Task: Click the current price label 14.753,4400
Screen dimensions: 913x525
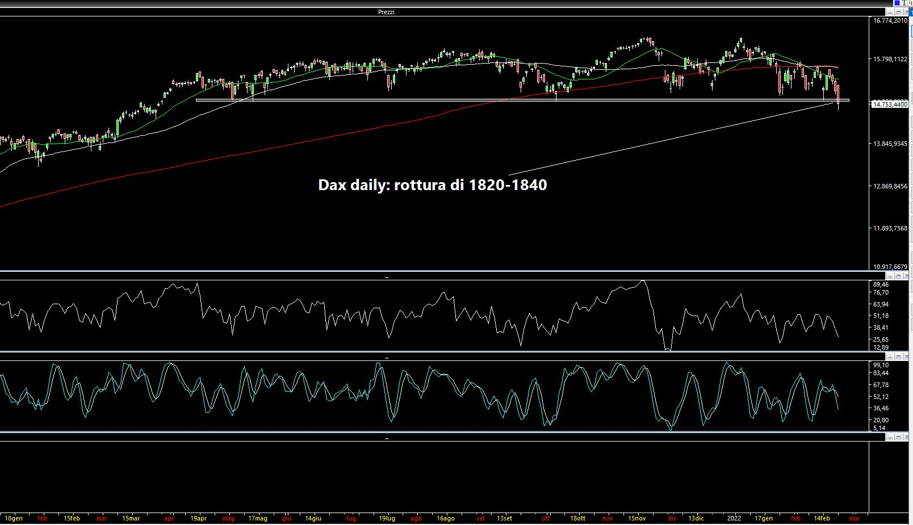Action: point(890,104)
